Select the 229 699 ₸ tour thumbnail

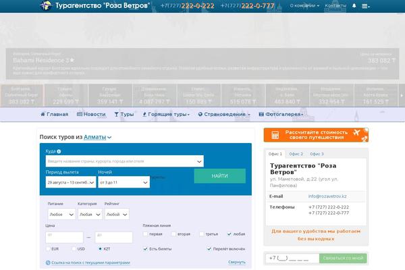point(66,95)
